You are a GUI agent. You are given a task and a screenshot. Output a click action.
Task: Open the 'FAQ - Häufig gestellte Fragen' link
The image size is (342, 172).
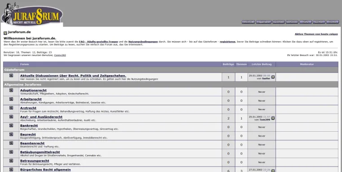pyautogui.click(x=98, y=42)
